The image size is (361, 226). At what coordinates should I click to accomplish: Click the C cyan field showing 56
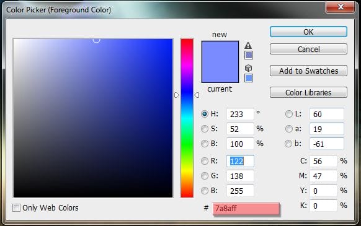[x=323, y=161]
